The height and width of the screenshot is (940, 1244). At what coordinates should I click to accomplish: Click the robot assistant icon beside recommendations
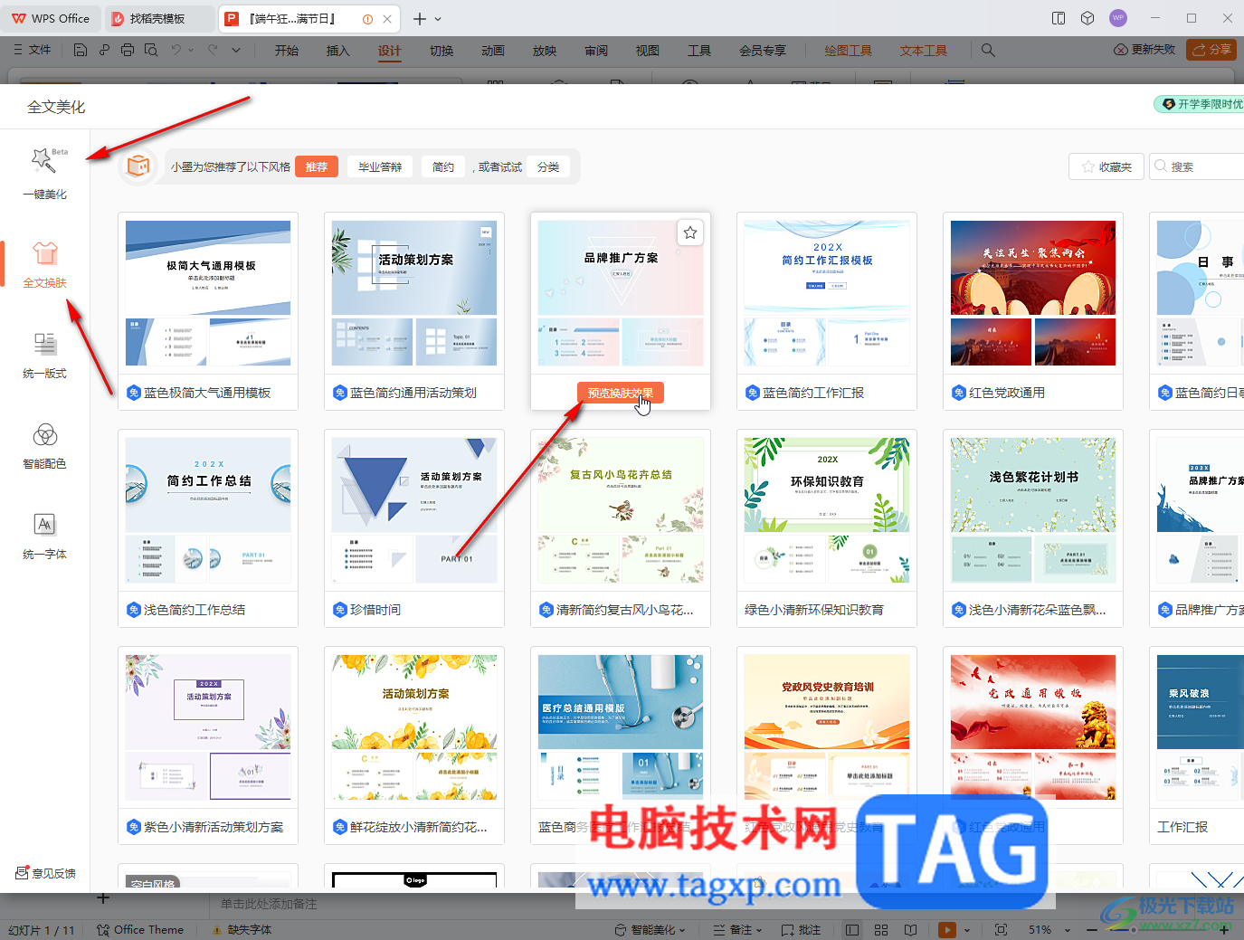[x=138, y=166]
